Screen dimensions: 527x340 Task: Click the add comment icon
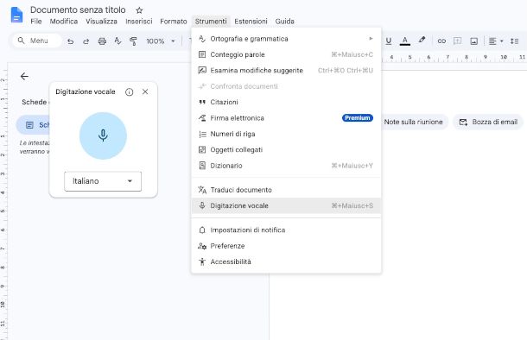[x=457, y=41]
